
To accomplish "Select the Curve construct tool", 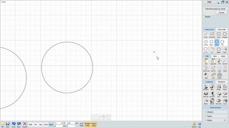I will [225, 101].
